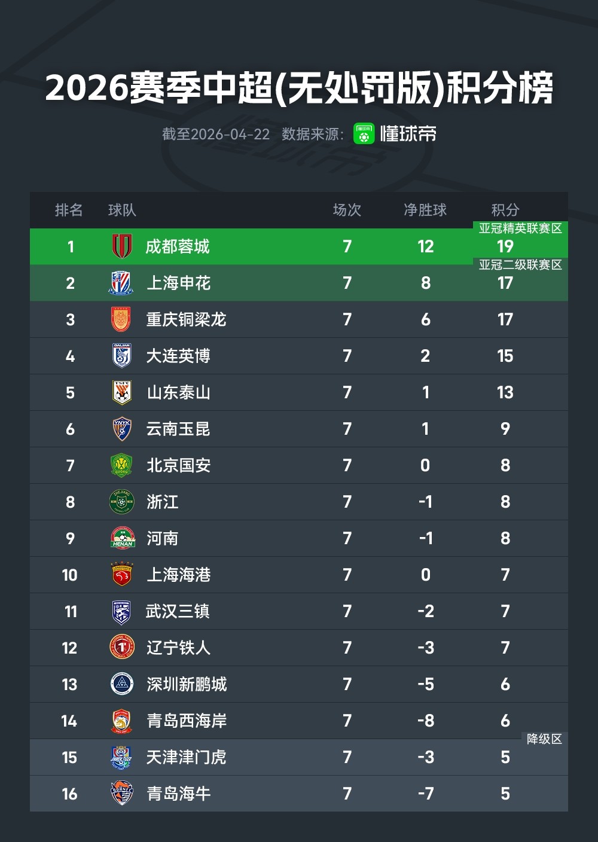598x842 pixels.
Task: Click the 大连英博 club logo
Action: pyautogui.click(x=121, y=356)
